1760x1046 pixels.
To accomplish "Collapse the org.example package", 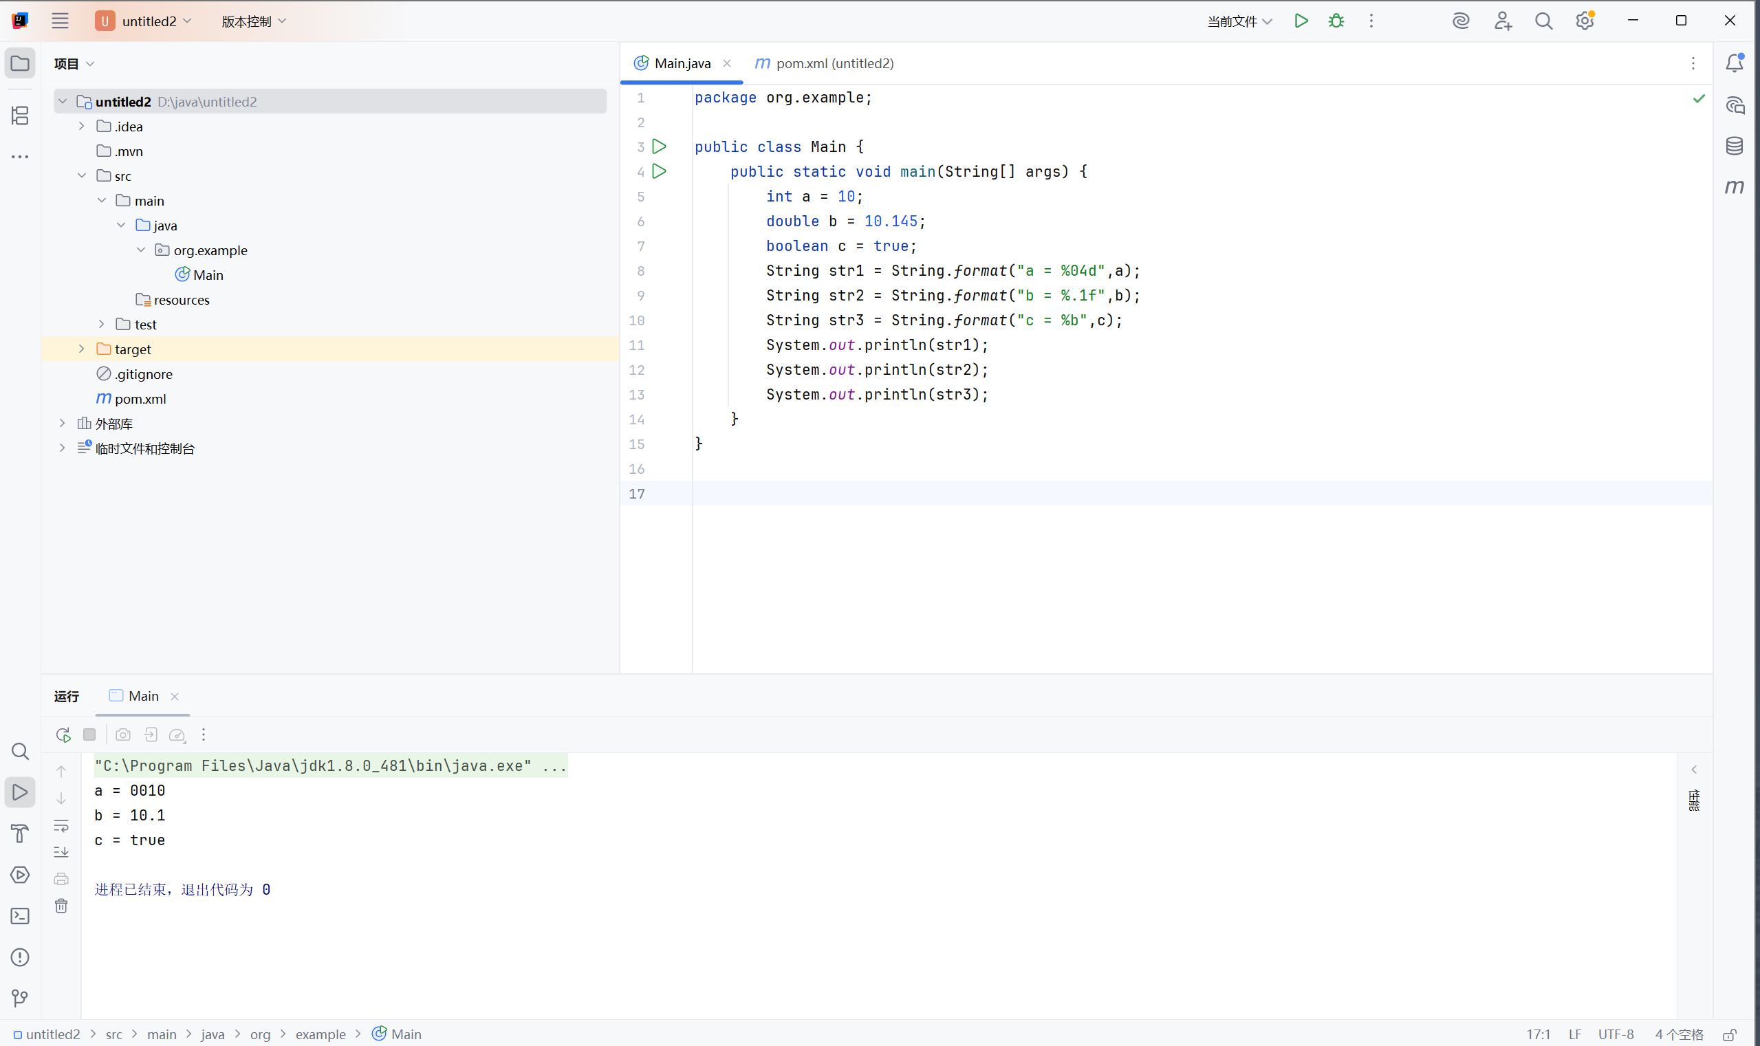I will 141,250.
